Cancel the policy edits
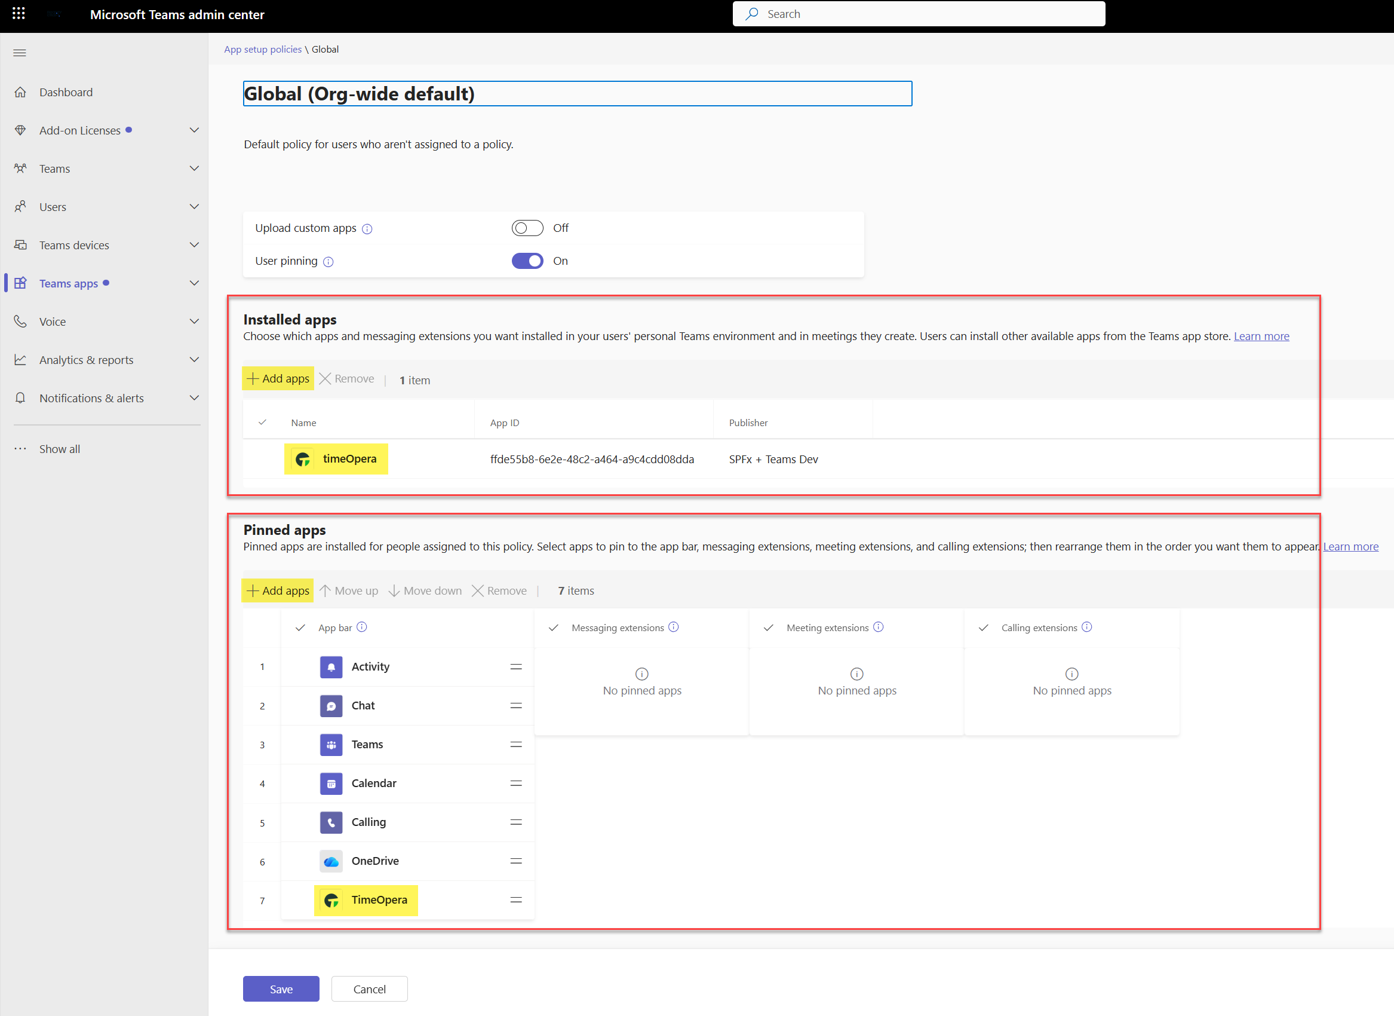 click(369, 989)
